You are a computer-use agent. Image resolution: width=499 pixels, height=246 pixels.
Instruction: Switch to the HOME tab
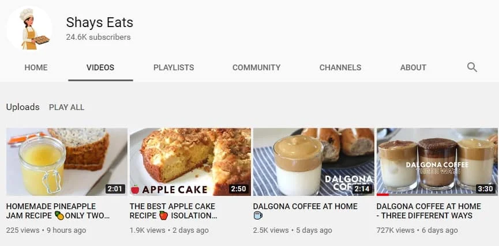coord(36,67)
